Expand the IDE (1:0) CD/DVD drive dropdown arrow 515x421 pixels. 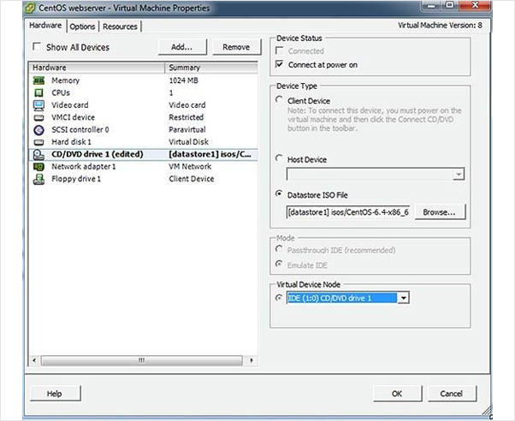click(x=403, y=298)
